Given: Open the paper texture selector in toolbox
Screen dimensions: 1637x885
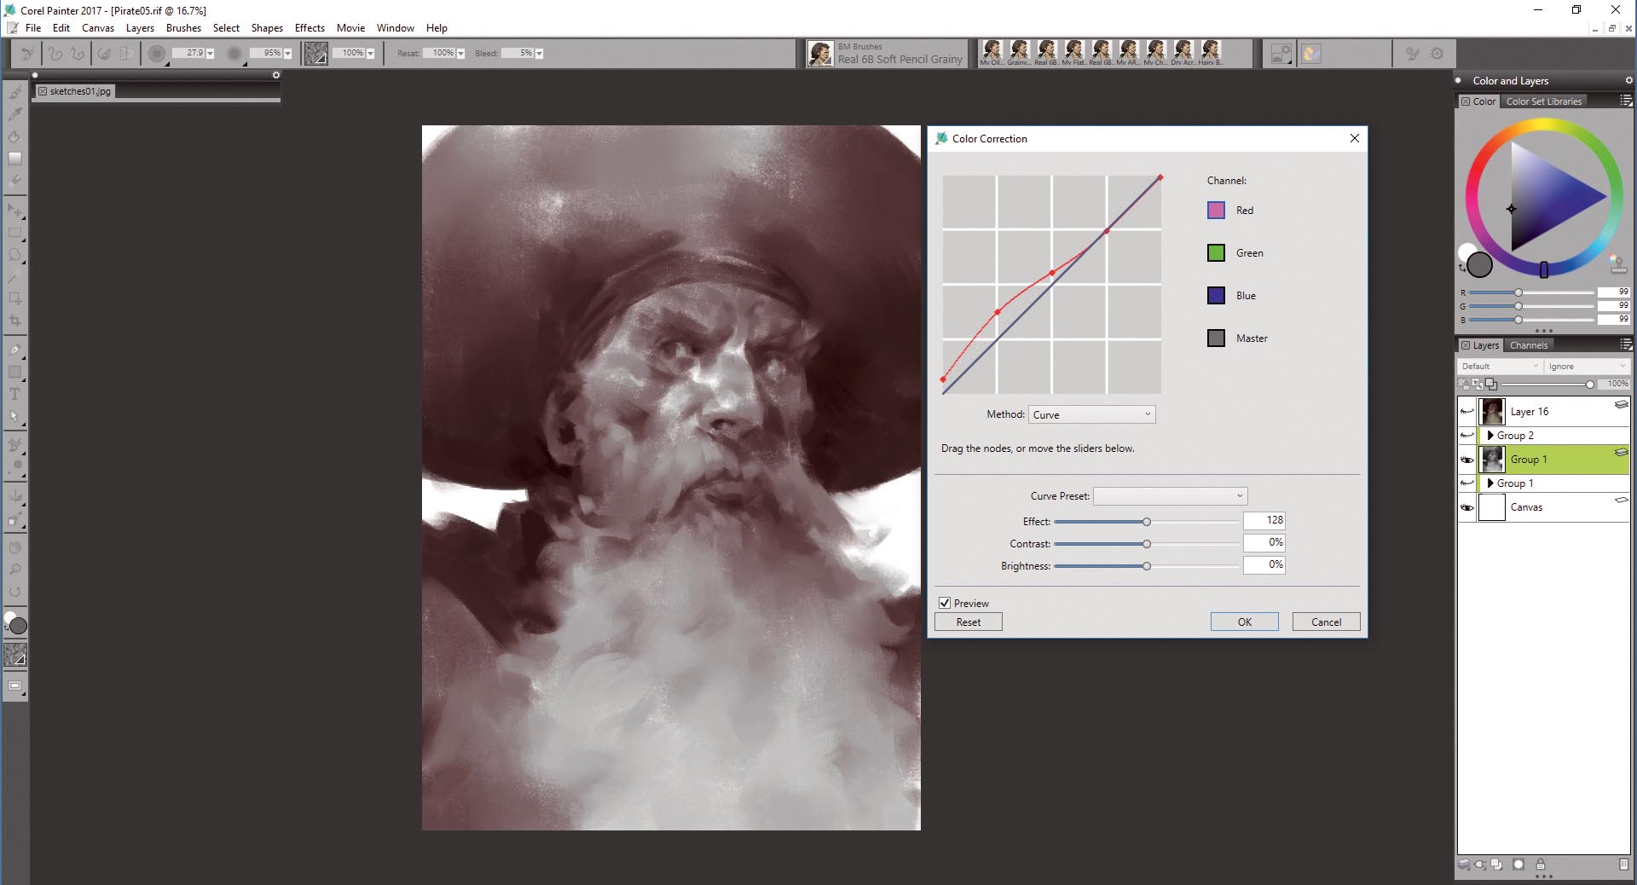Looking at the screenshot, I should point(15,655).
